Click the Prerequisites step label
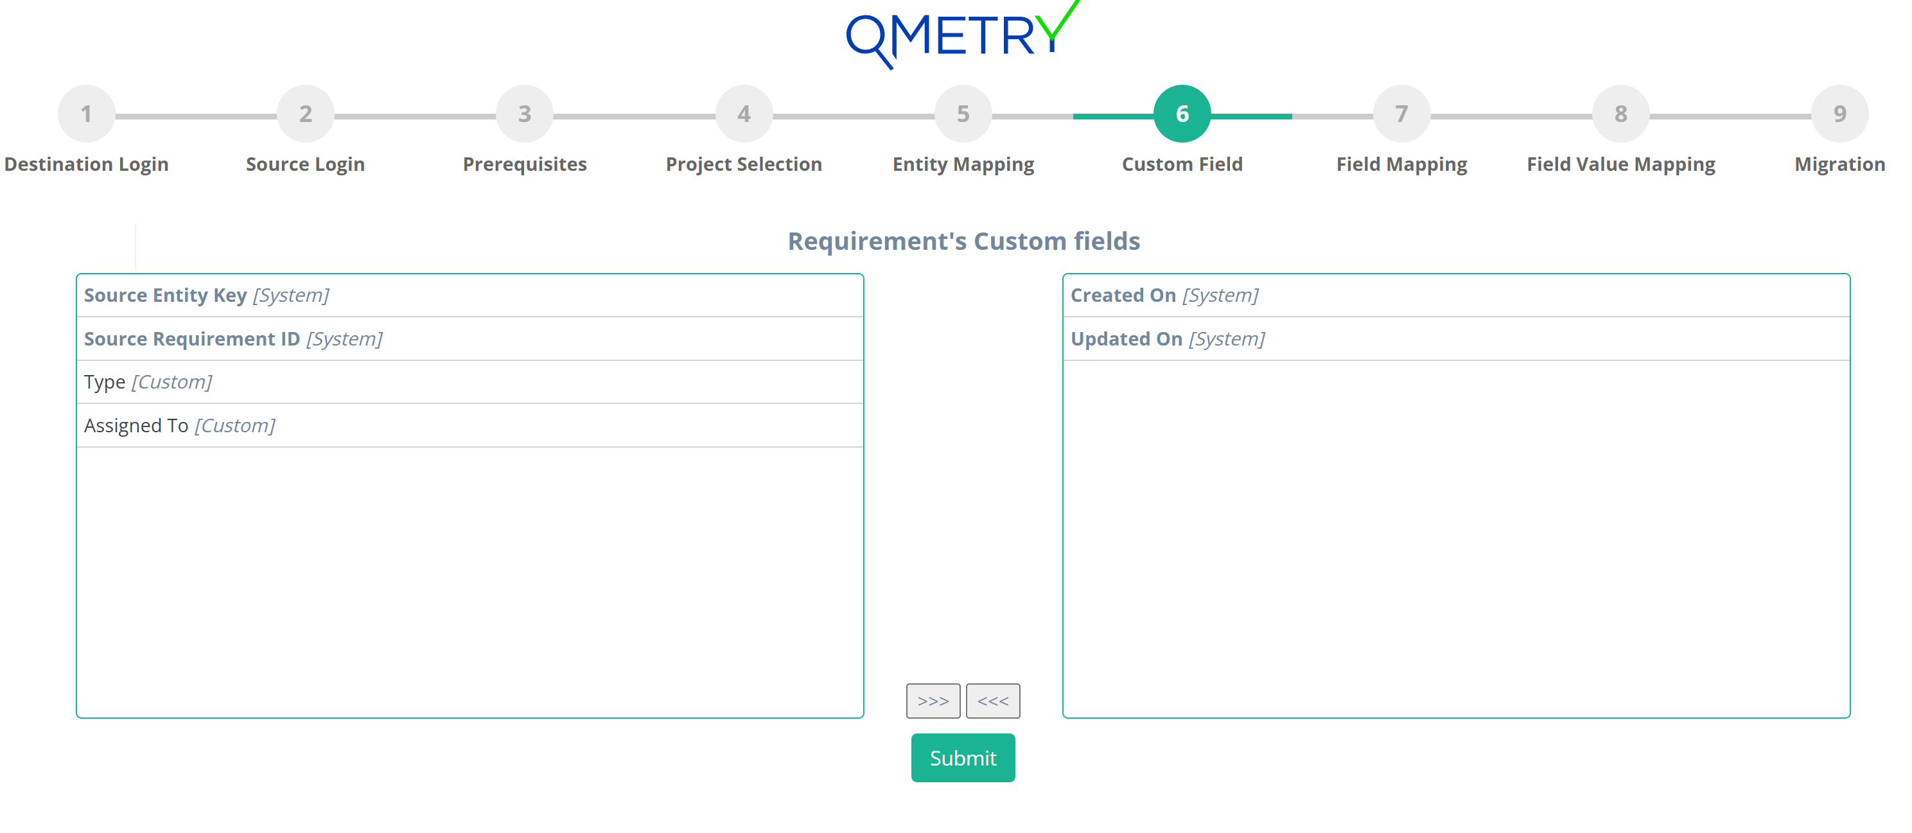The width and height of the screenshot is (1912, 833). click(x=525, y=164)
